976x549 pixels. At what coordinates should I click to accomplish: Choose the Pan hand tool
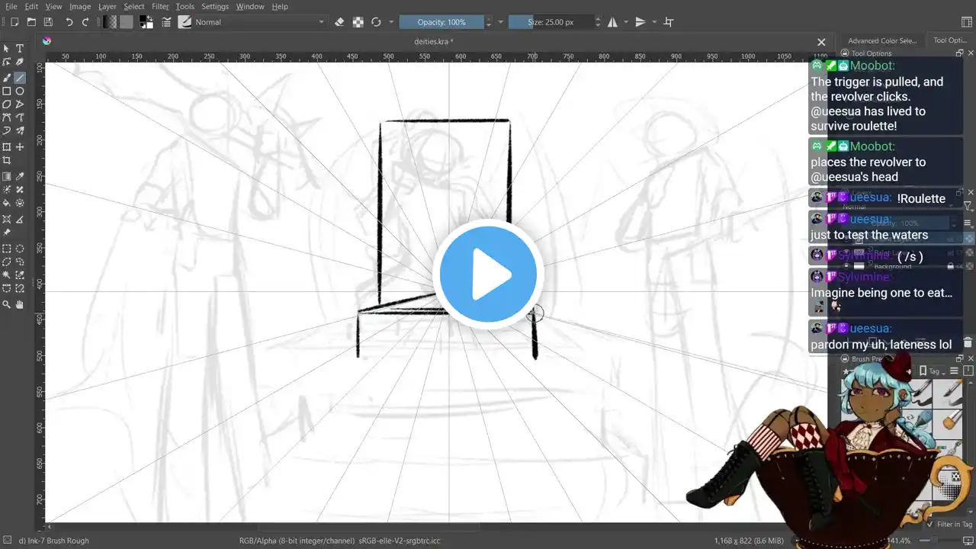(20, 305)
